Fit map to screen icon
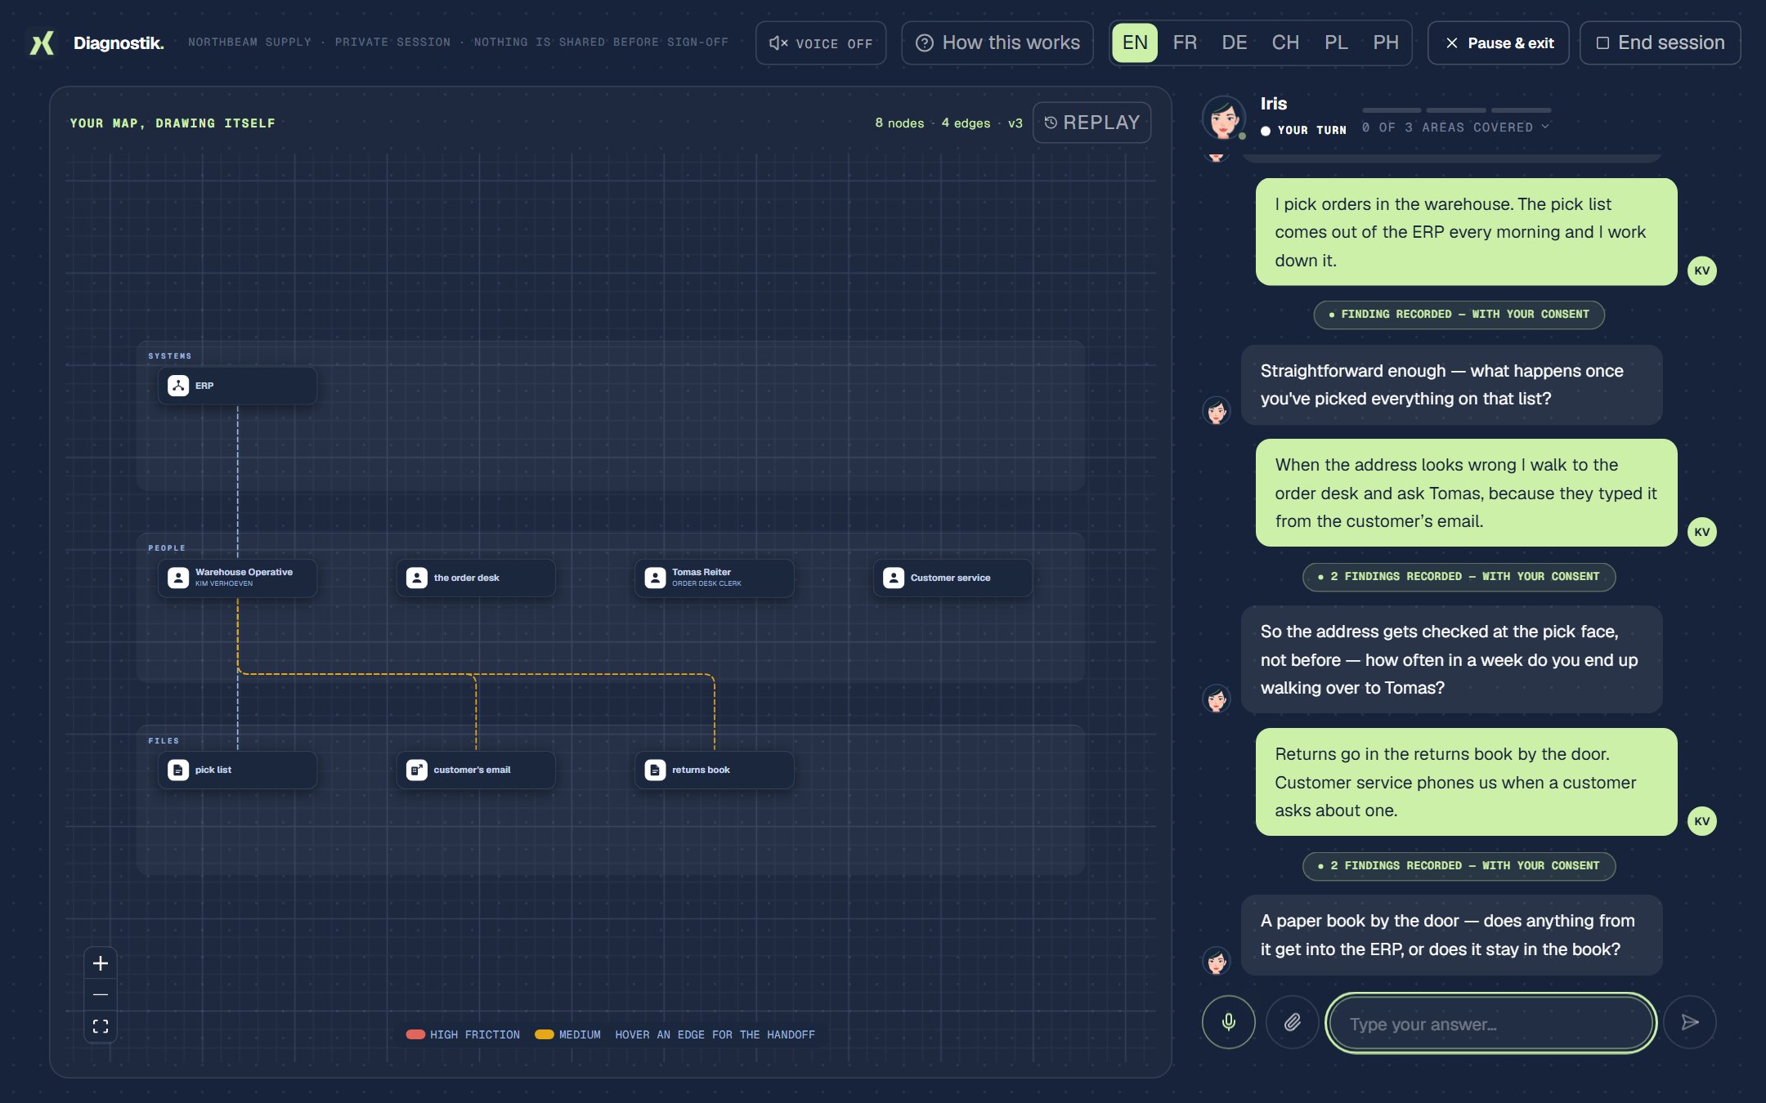Screen dimensions: 1766x1103 pos(101,1026)
